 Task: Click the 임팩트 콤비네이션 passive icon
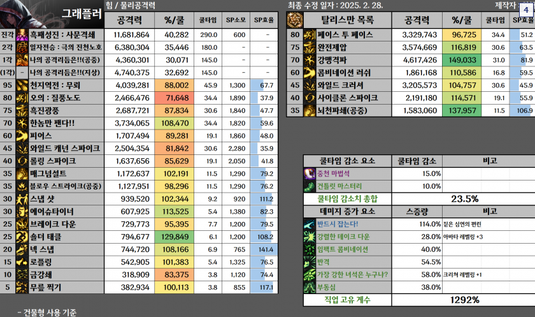[x=310, y=249]
